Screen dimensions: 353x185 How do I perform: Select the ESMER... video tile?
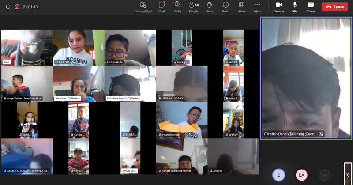point(130,120)
